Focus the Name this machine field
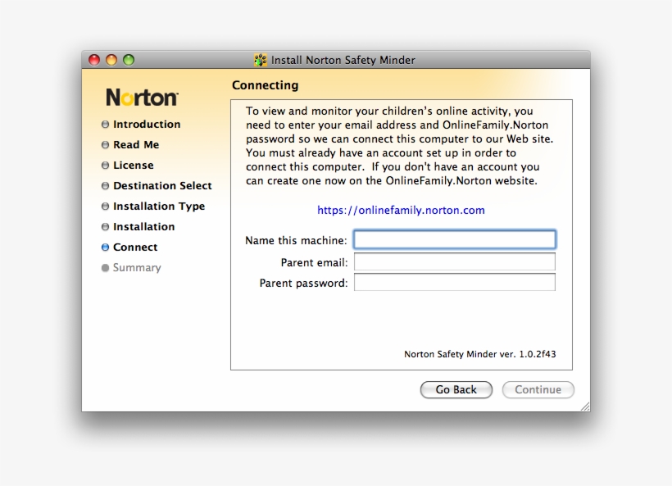 pos(454,240)
